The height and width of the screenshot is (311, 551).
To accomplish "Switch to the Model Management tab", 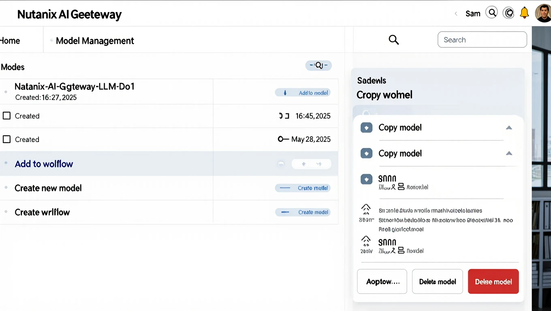I will 95,41.
